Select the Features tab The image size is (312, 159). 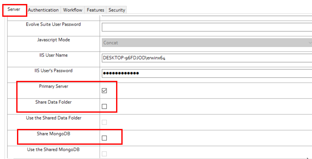point(95,10)
